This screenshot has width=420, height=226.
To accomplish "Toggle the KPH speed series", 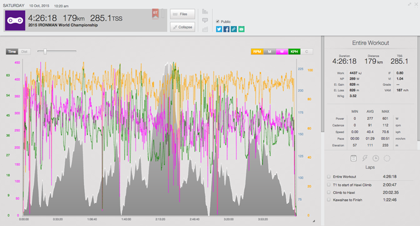I will point(294,52).
